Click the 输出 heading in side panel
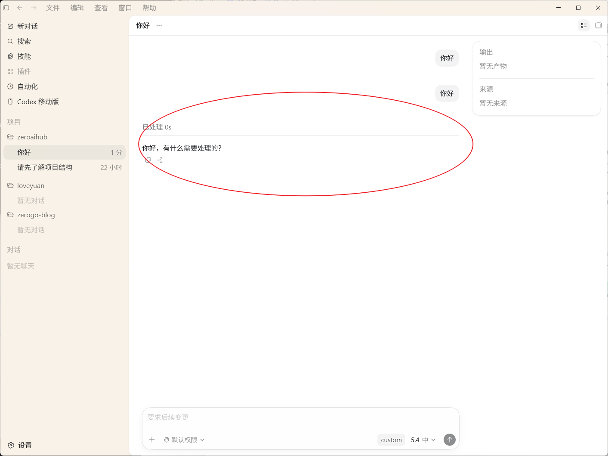Screen dimensions: 608x456 coord(486,52)
